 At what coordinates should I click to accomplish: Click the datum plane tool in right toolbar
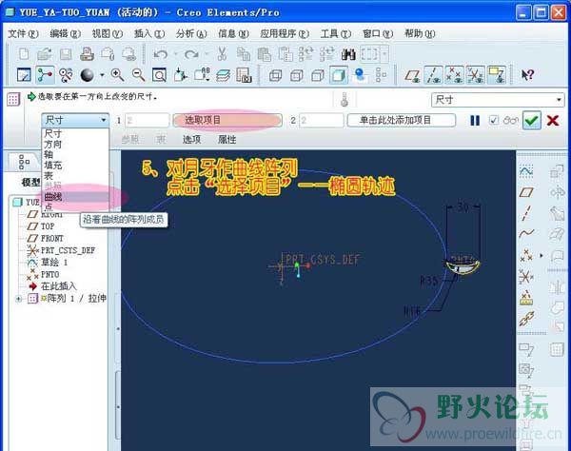(526, 192)
